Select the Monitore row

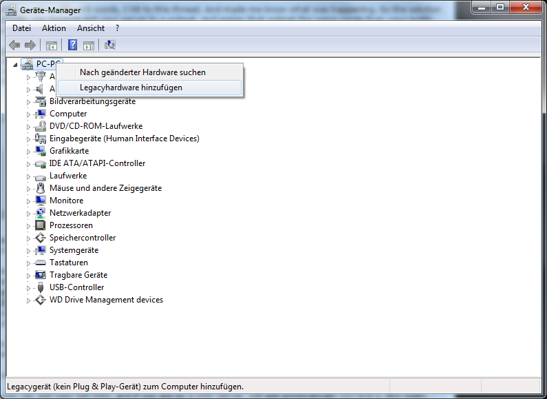click(66, 201)
